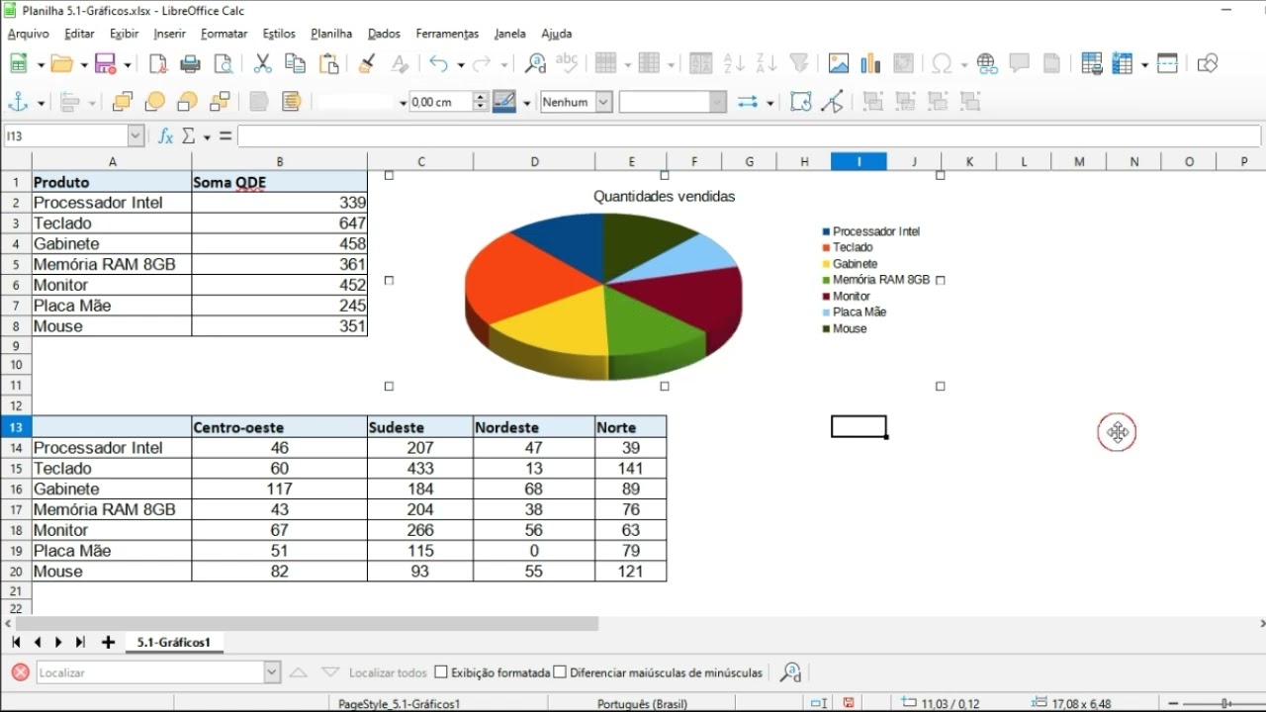Open the Name Box dropdown arrow
The height and width of the screenshot is (712, 1266).
pos(136,135)
